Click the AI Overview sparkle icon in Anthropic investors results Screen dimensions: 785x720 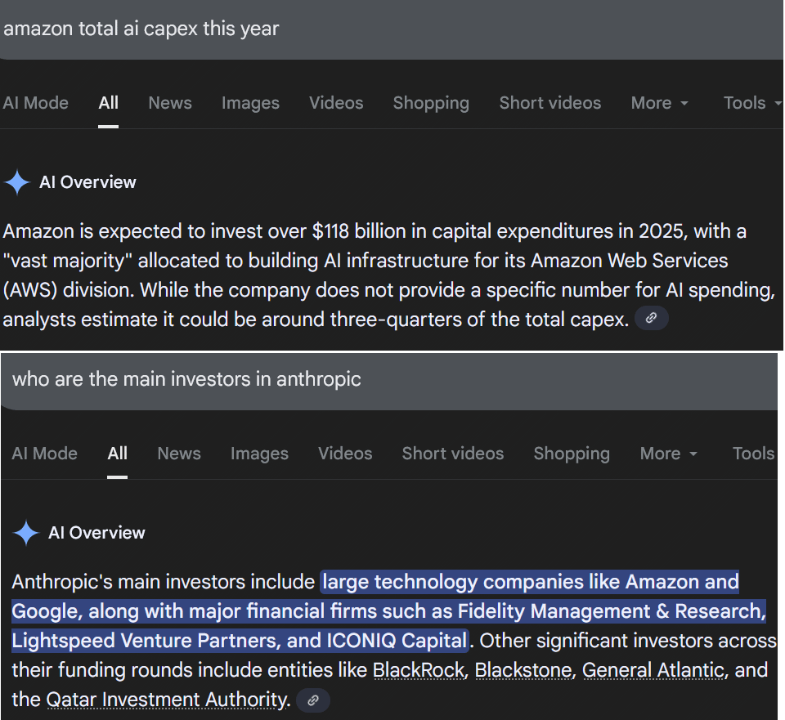click(x=26, y=533)
